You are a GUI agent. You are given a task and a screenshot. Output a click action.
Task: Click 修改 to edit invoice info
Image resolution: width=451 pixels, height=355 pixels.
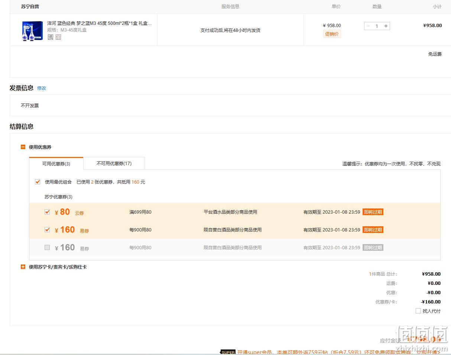pos(42,88)
